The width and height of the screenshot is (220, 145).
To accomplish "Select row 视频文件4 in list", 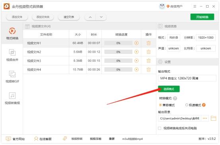I will pyautogui.click(x=90, y=69).
